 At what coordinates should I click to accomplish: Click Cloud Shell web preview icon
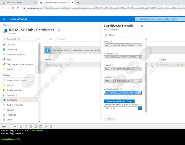51,126
